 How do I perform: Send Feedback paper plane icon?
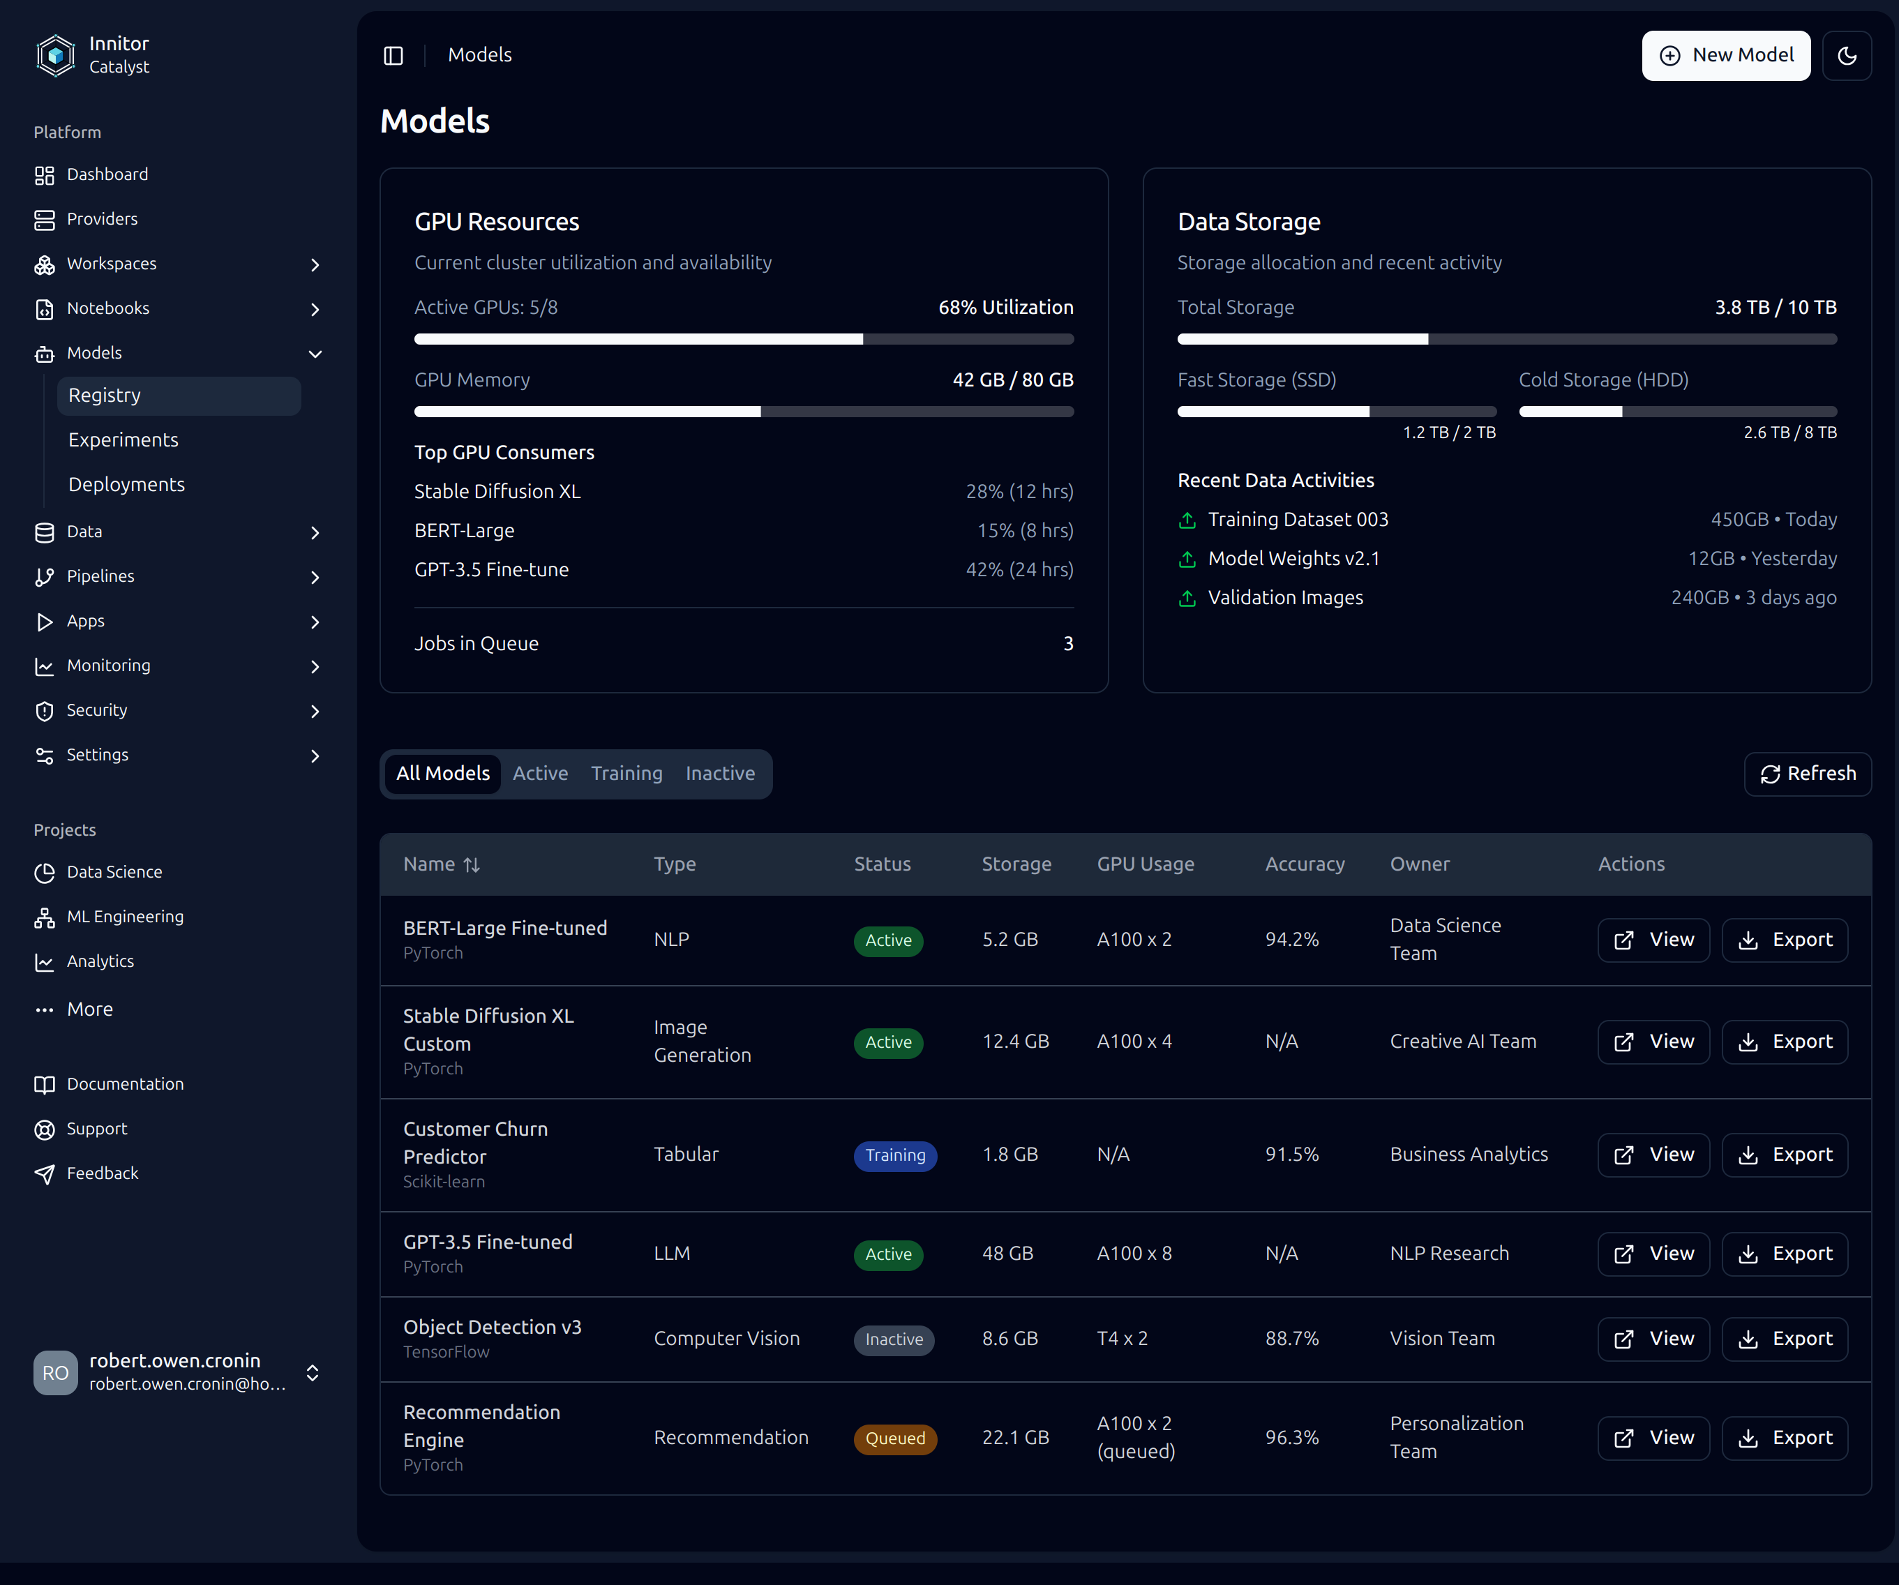tap(45, 1173)
